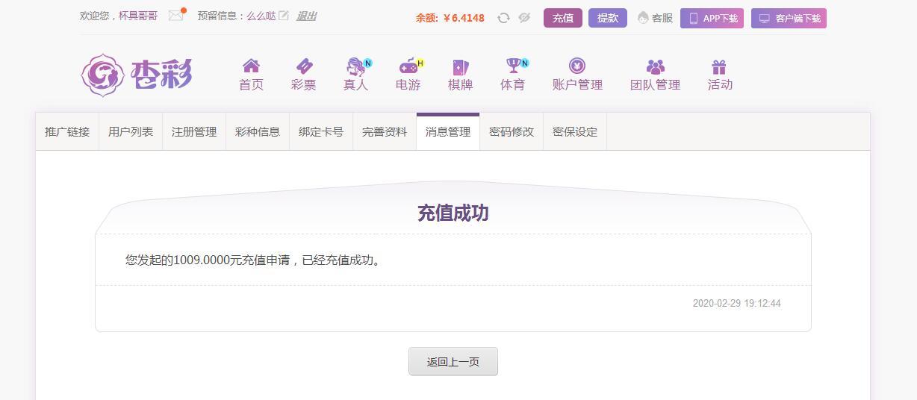Click the edit reserved message pencil icon
Viewport: 917px width, 400px height.
[284, 15]
